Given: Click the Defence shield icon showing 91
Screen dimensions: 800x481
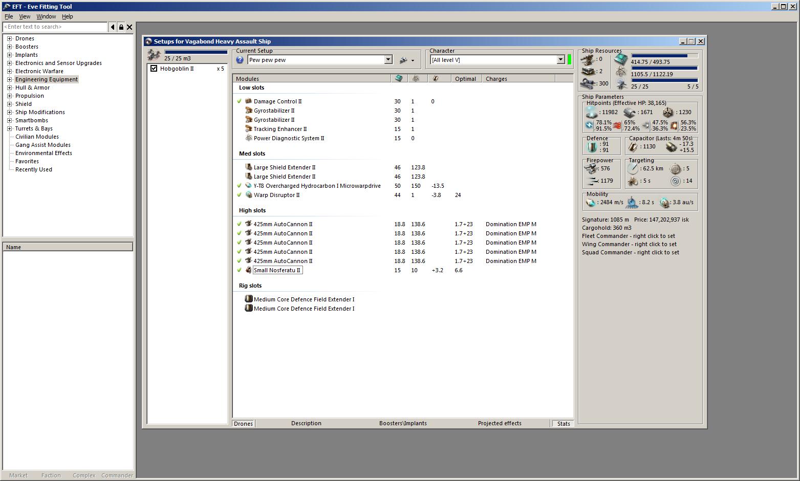Looking at the screenshot, I should tap(592, 147).
